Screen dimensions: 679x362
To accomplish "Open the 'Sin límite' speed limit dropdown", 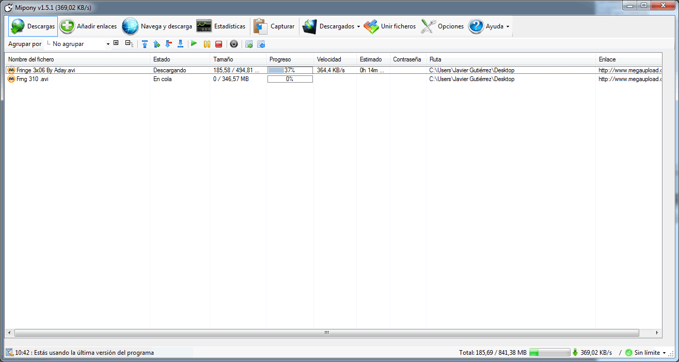I will click(650, 353).
